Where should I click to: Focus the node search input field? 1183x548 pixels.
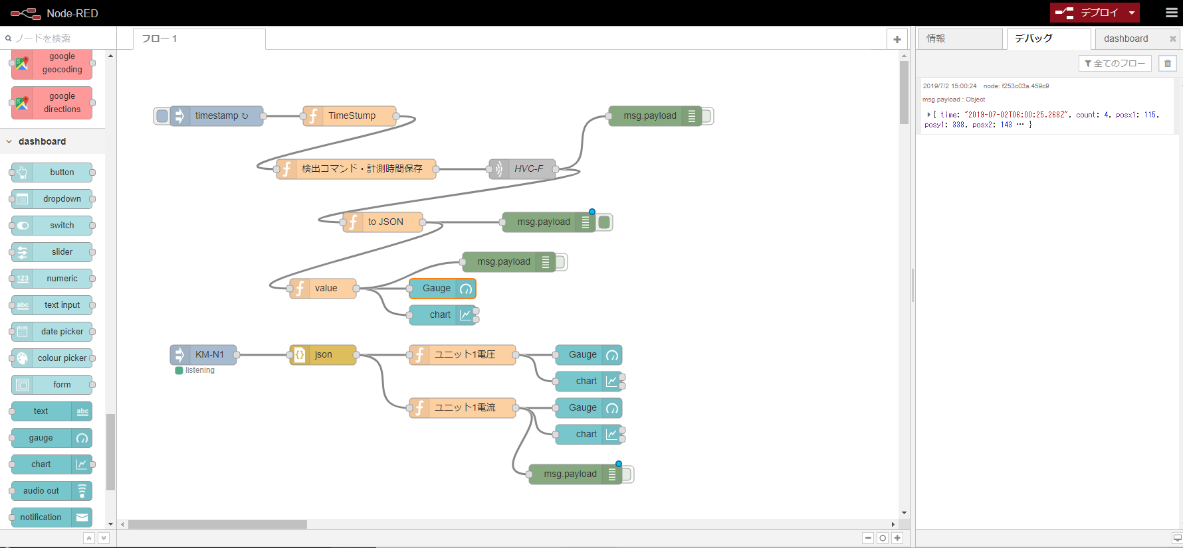[60, 38]
